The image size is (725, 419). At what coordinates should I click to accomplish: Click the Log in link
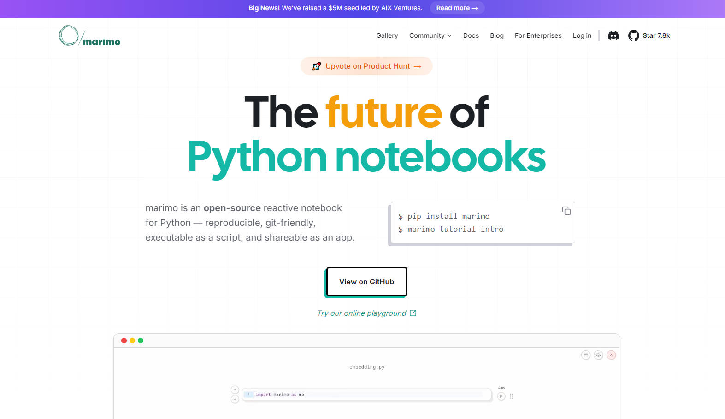(x=582, y=35)
